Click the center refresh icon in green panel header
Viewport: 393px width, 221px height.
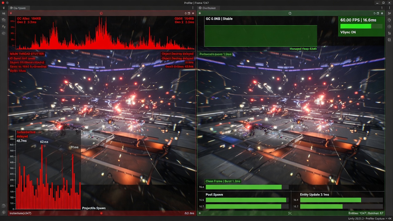coord(290,13)
